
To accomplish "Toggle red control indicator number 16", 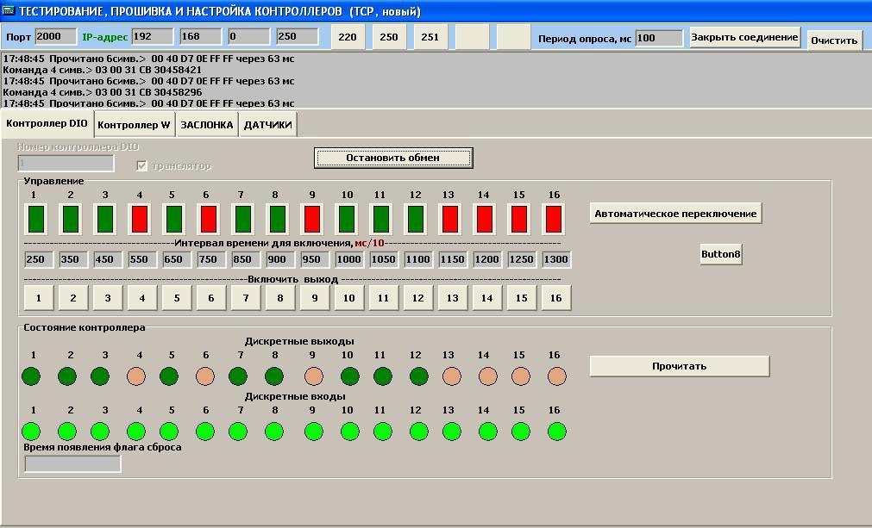I will [x=554, y=220].
